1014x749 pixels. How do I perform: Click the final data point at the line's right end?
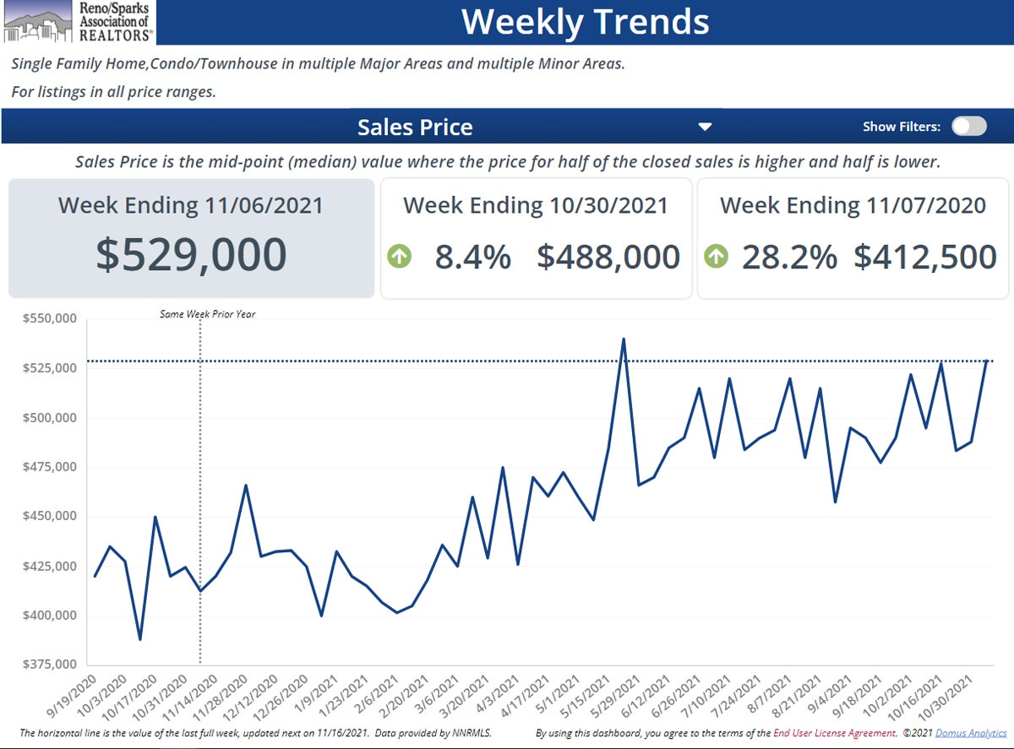985,361
